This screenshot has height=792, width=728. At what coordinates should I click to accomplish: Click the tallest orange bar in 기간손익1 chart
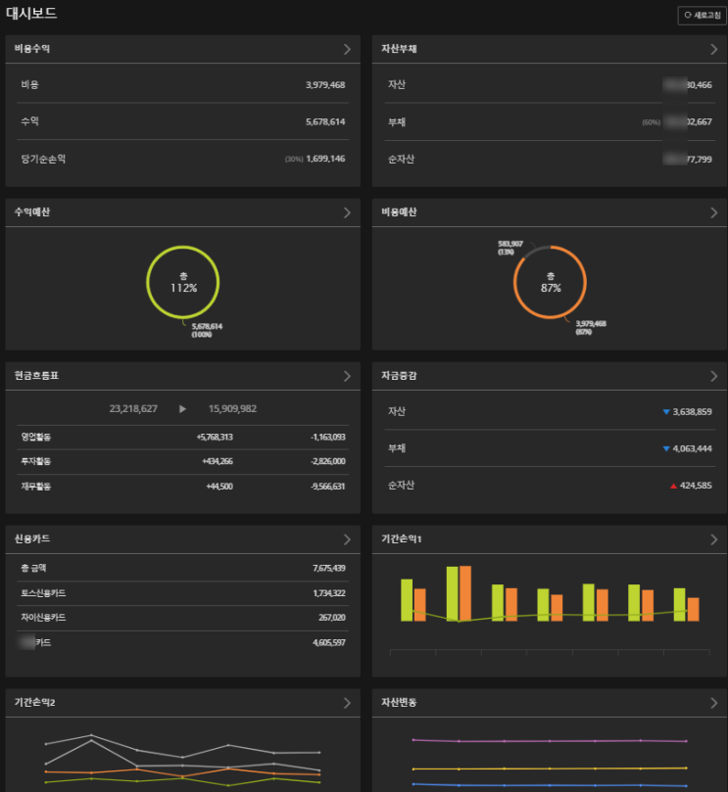tap(465, 593)
